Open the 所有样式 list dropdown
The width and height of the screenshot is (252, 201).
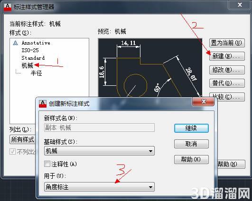click(22, 139)
